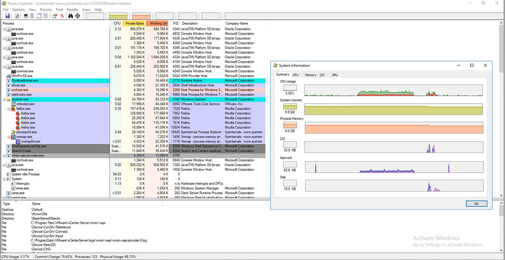Viewport: 505px width, 260px height.
Task: Collapse the explorer.exe process tree
Action: coord(4,99)
